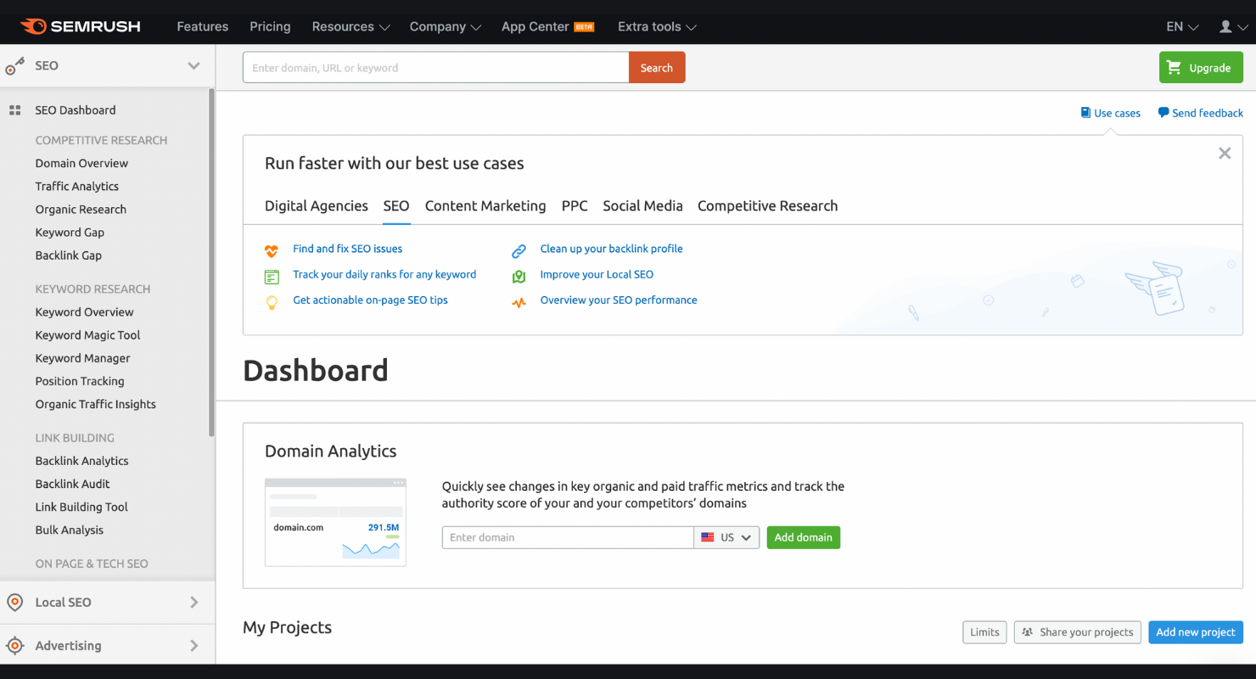Open Organic Traffic Insights in sidebar
This screenshot has width=1256, height=679.
95,404
